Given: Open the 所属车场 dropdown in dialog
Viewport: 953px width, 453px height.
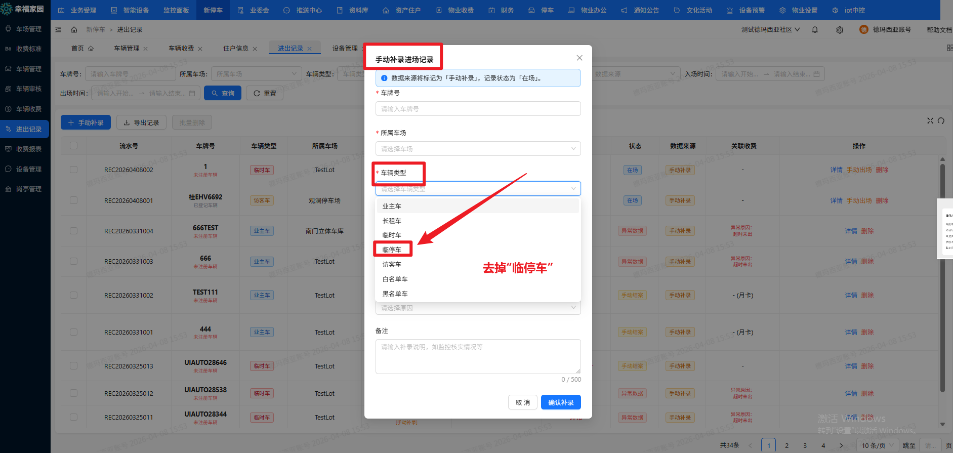Looking at the screenshot, I should click(478, 149).
